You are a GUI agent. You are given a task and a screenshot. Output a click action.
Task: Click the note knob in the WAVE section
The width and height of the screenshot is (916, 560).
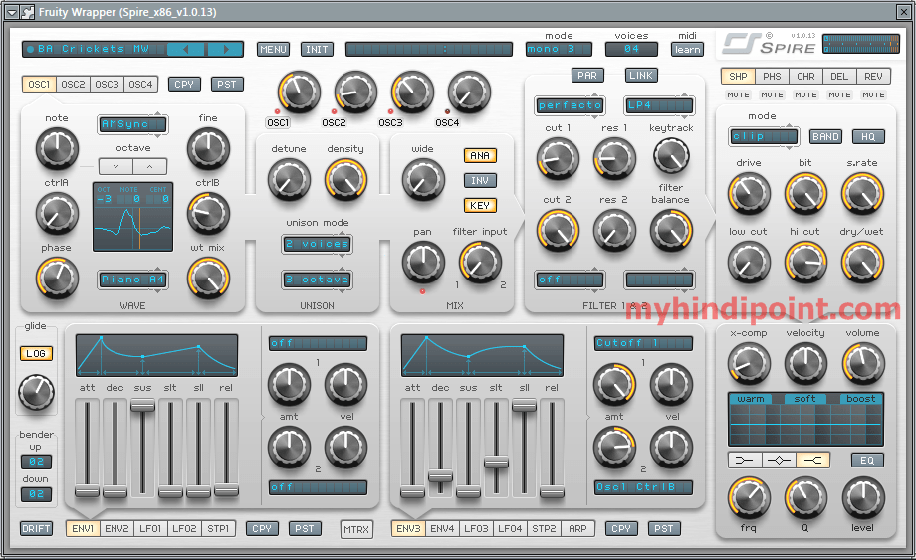pos(57,149)
